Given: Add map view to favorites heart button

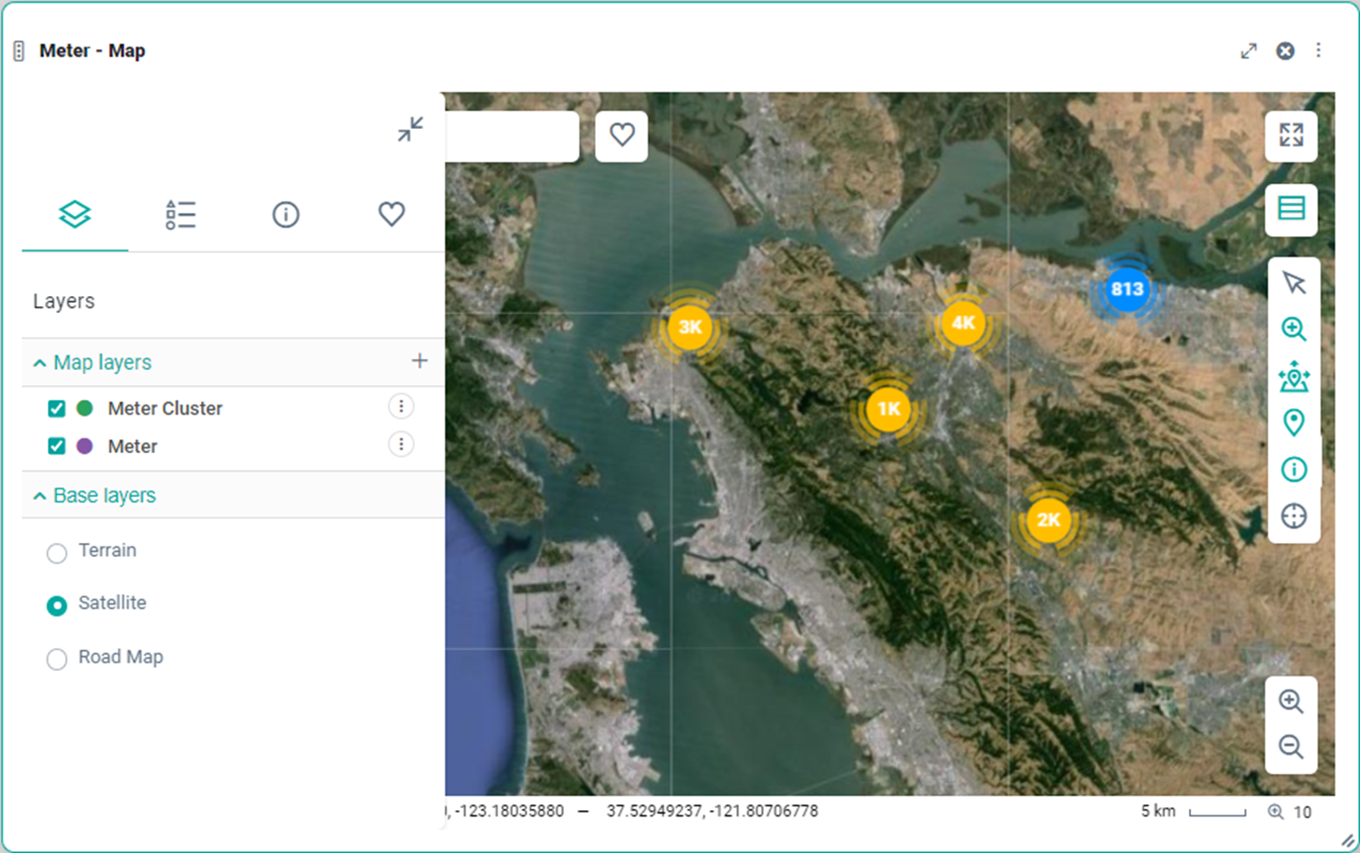Looking at the screenshot, I should pyautogui.click(x=622, y=135).
